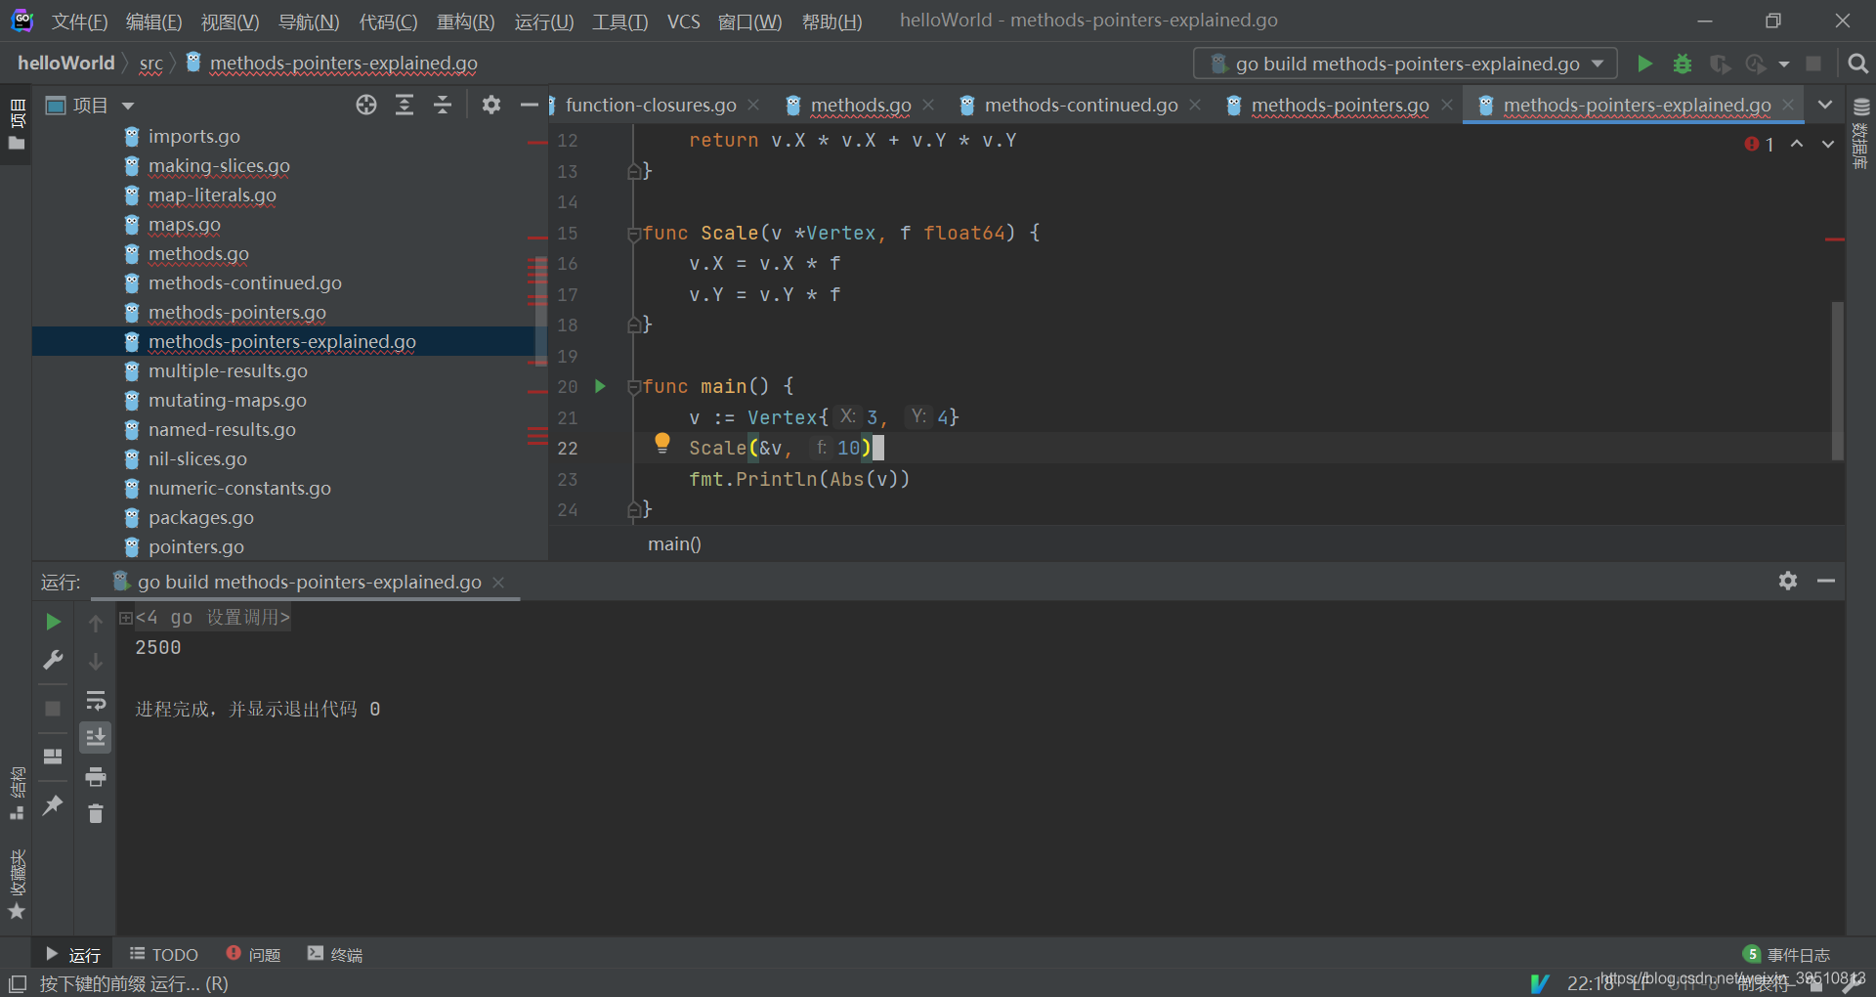Fold the Scale function at line 15
Image resolution: width=1876 pixels, height=997 pixels.
tap(634, 234)
